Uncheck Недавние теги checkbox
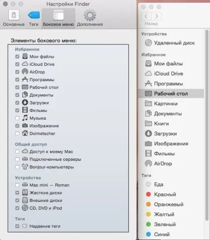Image resolution: width=210 pixels, height=240 pixels. pyautogui.click(x=17, y=226)
